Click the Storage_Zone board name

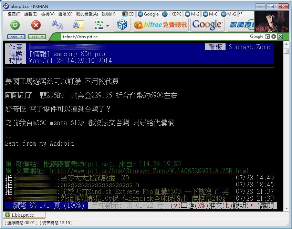[x=249, y=47]
